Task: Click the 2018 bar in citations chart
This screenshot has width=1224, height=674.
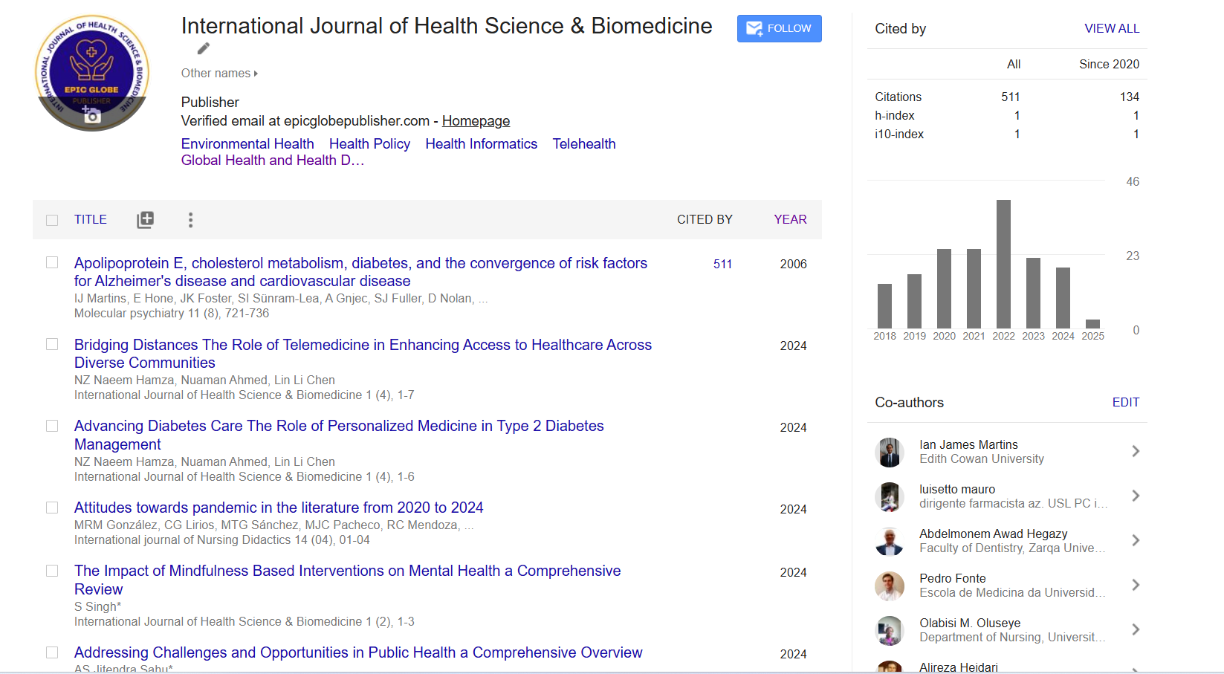Action: (884, 306)
